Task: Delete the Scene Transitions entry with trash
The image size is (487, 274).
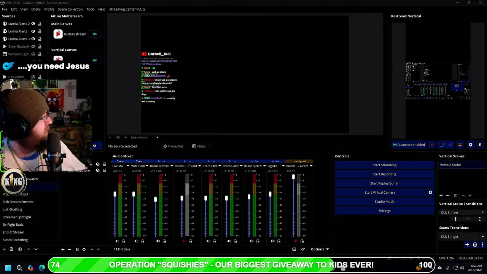Action: pos(475,245)
